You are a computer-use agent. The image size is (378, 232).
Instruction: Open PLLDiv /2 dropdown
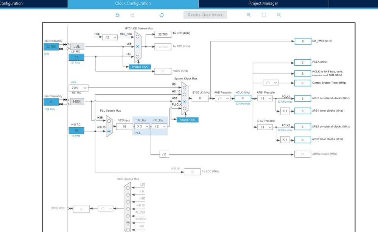pyautogui.click(x=159, y=126)
